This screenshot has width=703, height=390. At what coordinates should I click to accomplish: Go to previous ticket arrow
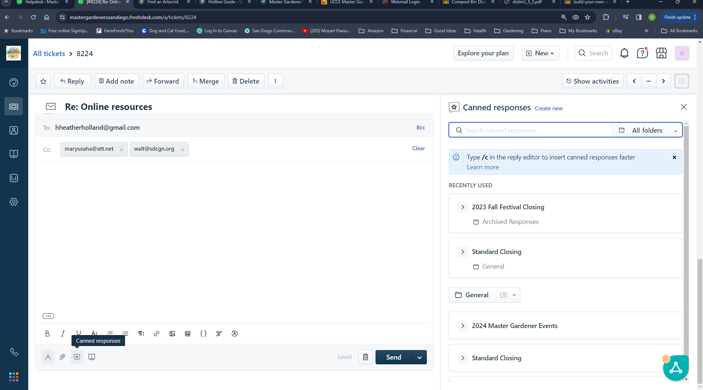coord(634,81)
